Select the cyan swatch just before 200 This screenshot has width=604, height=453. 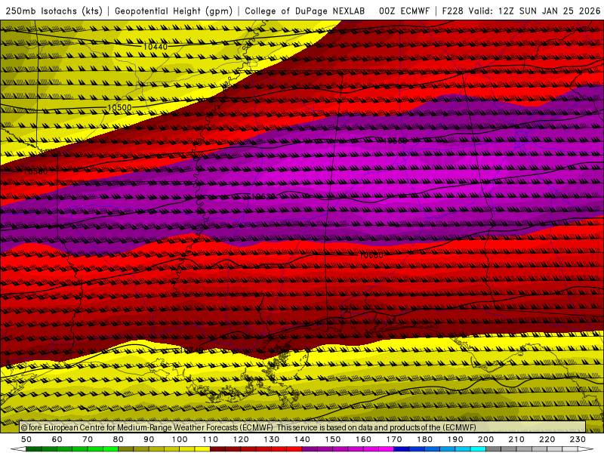coord(478,449)
